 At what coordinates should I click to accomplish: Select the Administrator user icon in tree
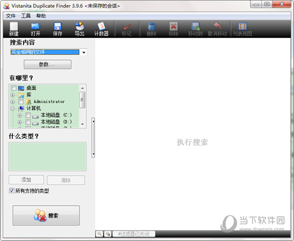(x=28, y=102)
